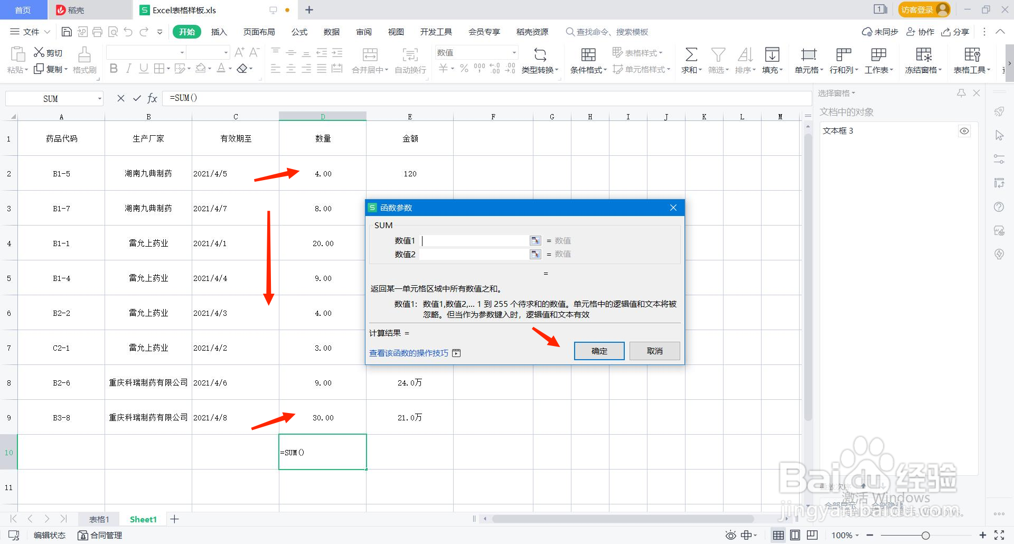Click the zoom slider handle
This screenshot has height=544, width=1014.
925,535
